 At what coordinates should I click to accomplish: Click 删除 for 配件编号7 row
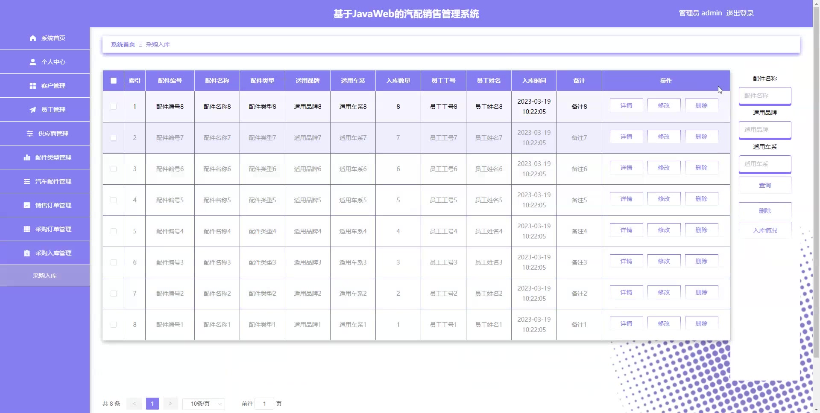pos(701,137)
